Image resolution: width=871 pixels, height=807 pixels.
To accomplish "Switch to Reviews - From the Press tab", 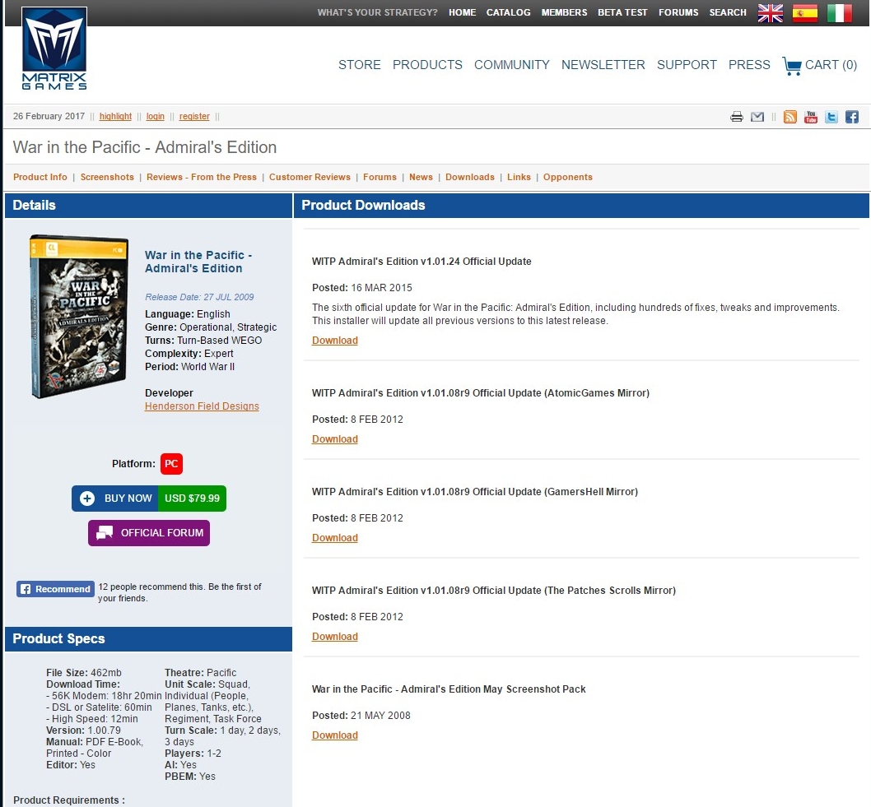I will 202,177.
